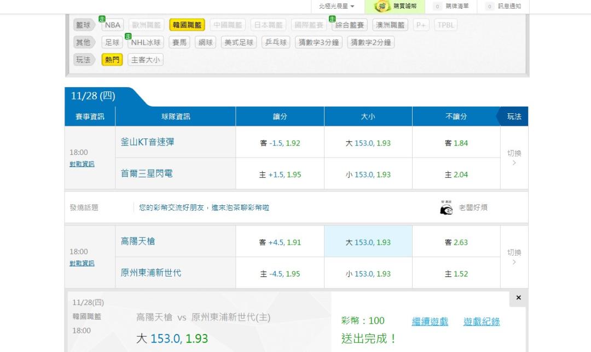The image size is (591, 352).
Task: Click the 老闆好煩 avatar icon
Action: 447,207
